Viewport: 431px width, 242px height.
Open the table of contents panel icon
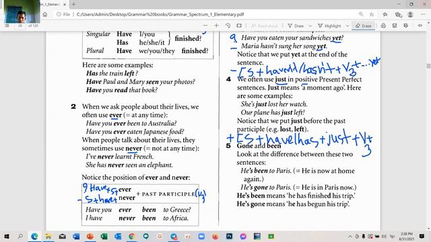click(7, 26)
